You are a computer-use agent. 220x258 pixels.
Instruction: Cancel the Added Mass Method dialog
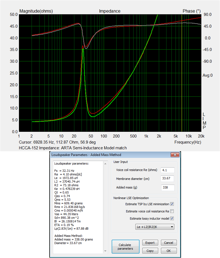click(x=168, y=243)
